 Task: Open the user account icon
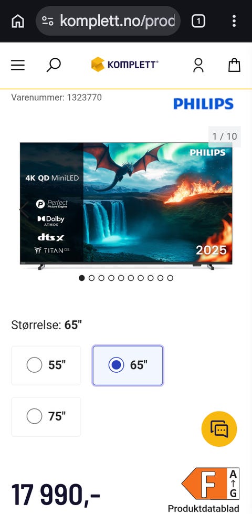[198, 65]
